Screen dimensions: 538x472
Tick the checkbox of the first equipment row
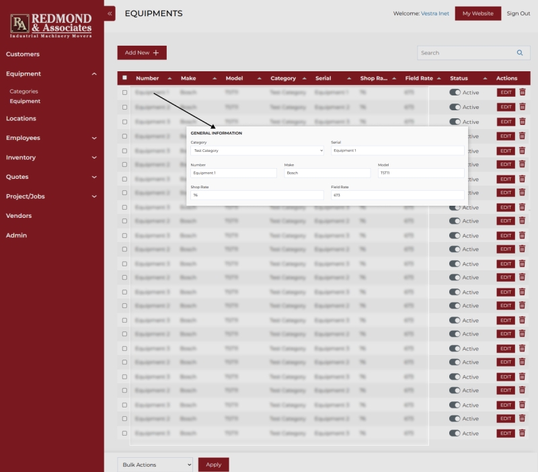coord(124,92)
